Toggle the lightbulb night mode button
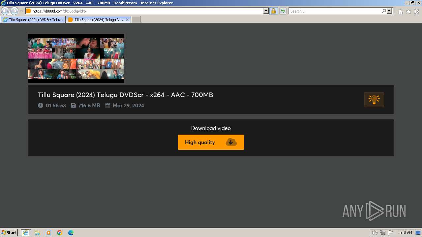This screenshot has height=237, width=422. pyautogui.click(x=374, y=100)
